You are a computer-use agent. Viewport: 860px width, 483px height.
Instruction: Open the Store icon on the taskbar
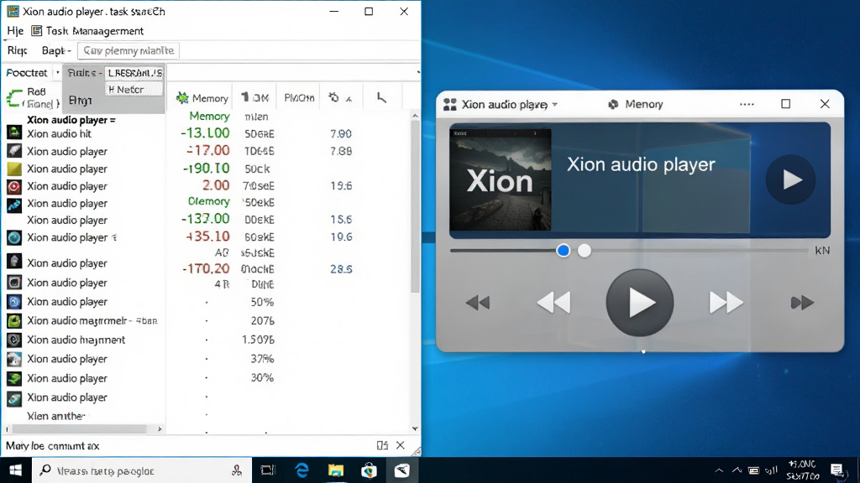pyautogui.click(x=370, y=470)
